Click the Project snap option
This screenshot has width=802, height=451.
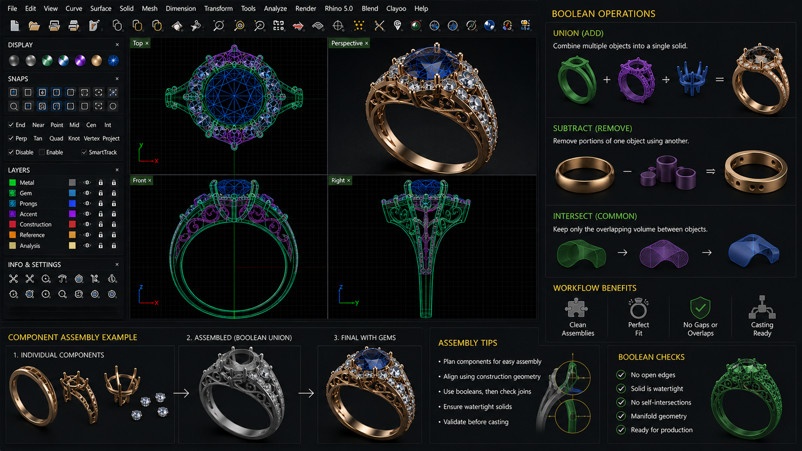point(111,139)
